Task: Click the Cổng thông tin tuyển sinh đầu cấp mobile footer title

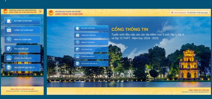Action: coord(22,89)
